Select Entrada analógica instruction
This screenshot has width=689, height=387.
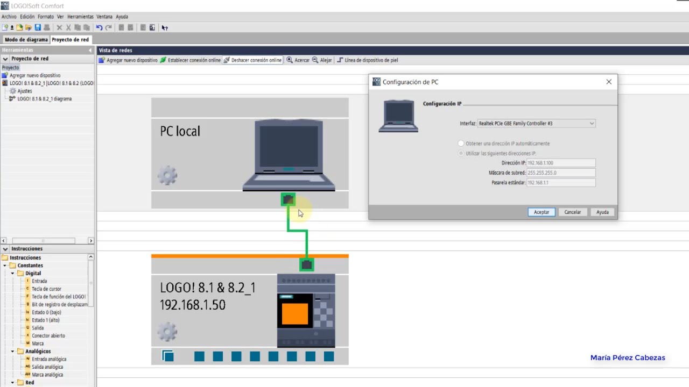pos(49,359)
